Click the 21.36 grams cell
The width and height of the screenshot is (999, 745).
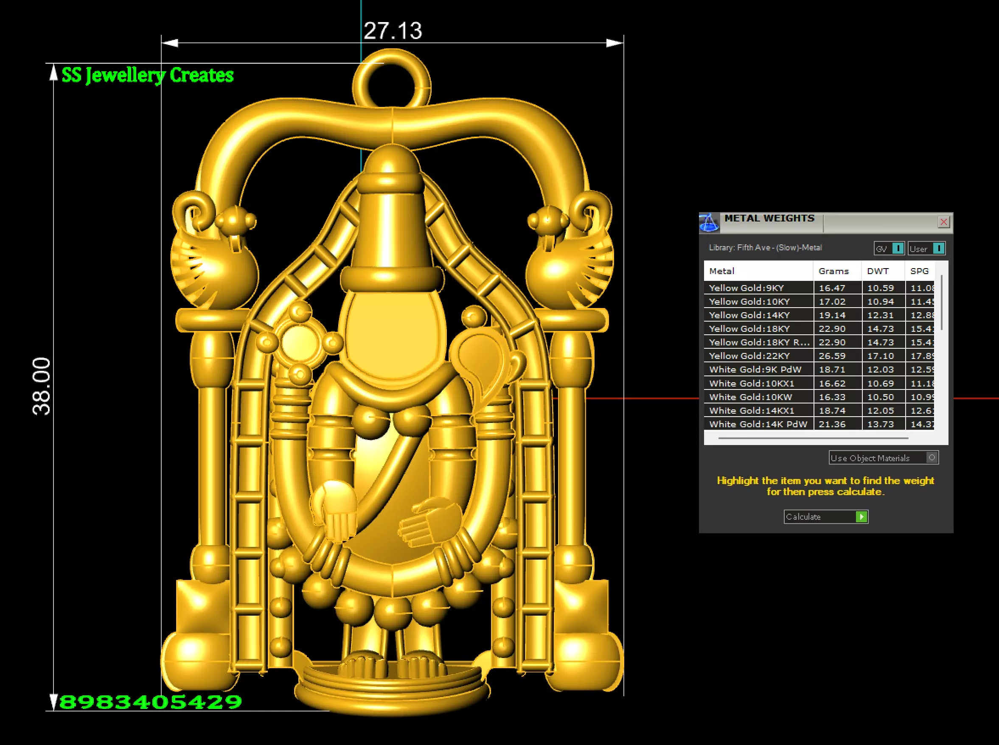[x=838, y=424]
